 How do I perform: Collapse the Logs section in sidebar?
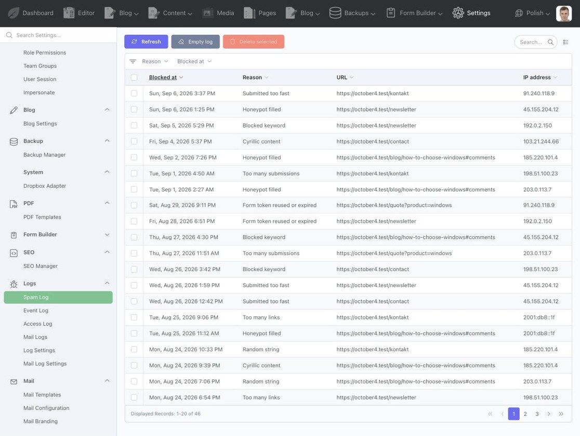(107, 284)
